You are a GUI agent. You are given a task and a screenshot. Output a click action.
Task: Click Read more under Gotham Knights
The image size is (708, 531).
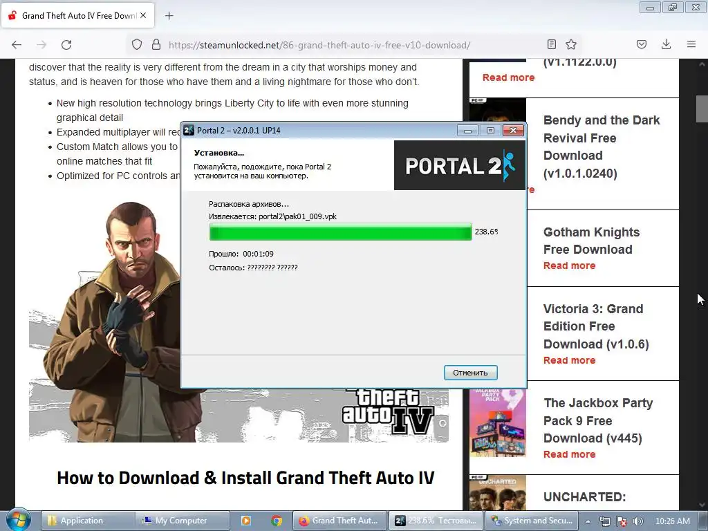570,265
